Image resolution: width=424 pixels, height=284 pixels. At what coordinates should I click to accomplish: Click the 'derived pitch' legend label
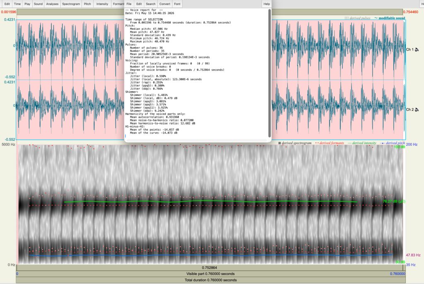tap(395, 143)
